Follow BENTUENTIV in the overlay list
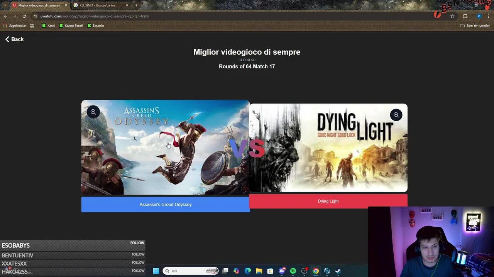494x277 pixels. (x=138, y=254)
